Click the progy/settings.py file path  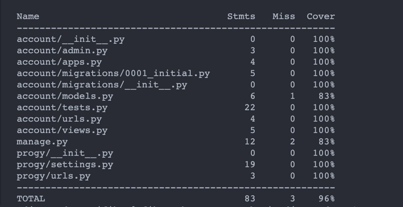65,165
